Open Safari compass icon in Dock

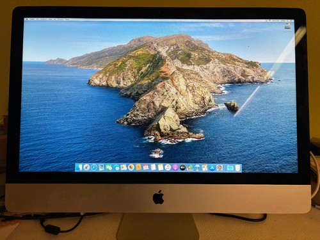coord(94,168)
